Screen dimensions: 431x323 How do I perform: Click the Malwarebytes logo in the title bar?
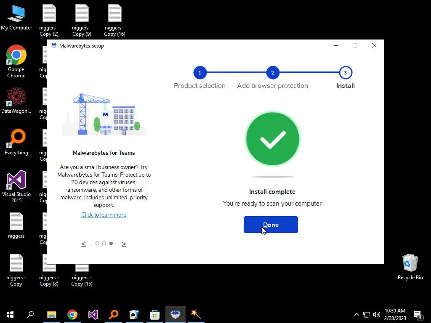(54, 45)
